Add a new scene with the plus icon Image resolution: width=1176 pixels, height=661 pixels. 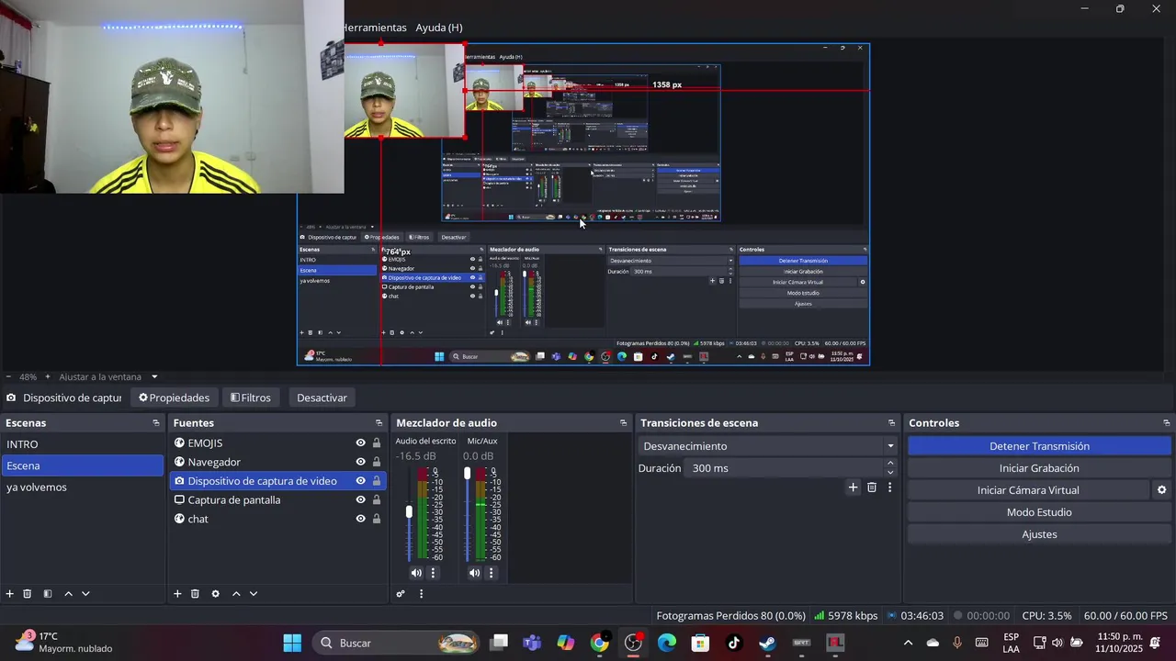pyautogui.click(x=10, y=594)
